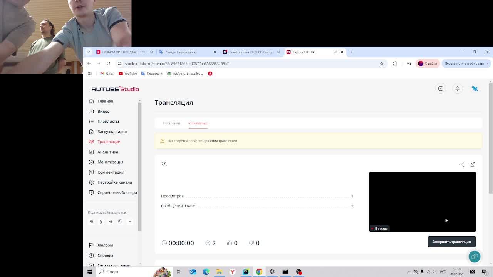Open PyCharm from the taskbar
This screenshot has width=493, height=277.
246,272
